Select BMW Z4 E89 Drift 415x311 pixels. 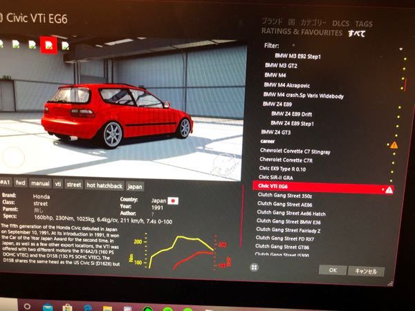pos(292,114)
